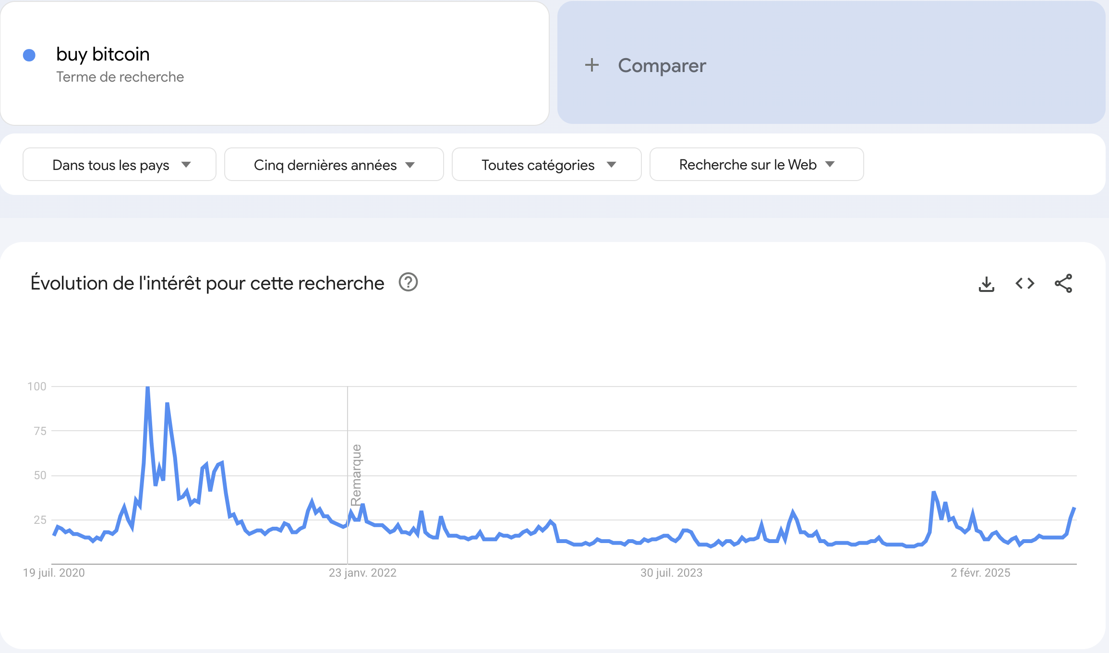Open the help question mark icon

[x=409, y=282]
